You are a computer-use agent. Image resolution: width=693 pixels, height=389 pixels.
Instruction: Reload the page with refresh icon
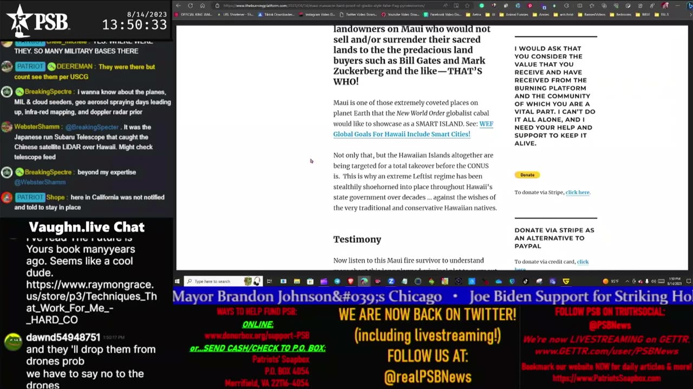click(x=190, y=5)
